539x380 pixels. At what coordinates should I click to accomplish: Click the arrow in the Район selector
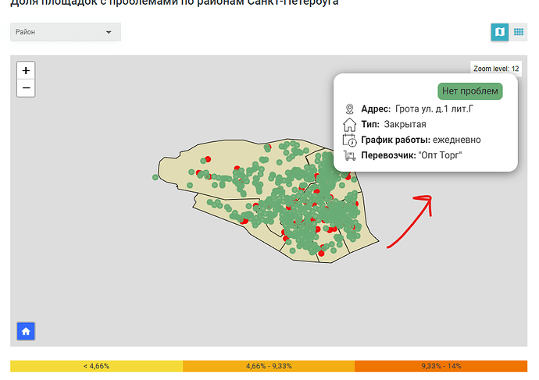109,33
